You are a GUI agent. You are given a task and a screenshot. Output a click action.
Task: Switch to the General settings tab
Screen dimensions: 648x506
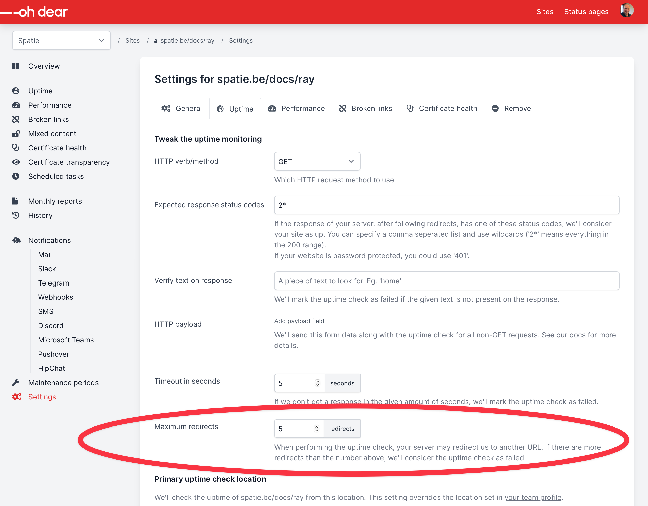pyautogui.click(x=182, y=109)
